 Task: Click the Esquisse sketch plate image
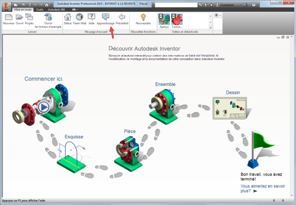[71, 157]
